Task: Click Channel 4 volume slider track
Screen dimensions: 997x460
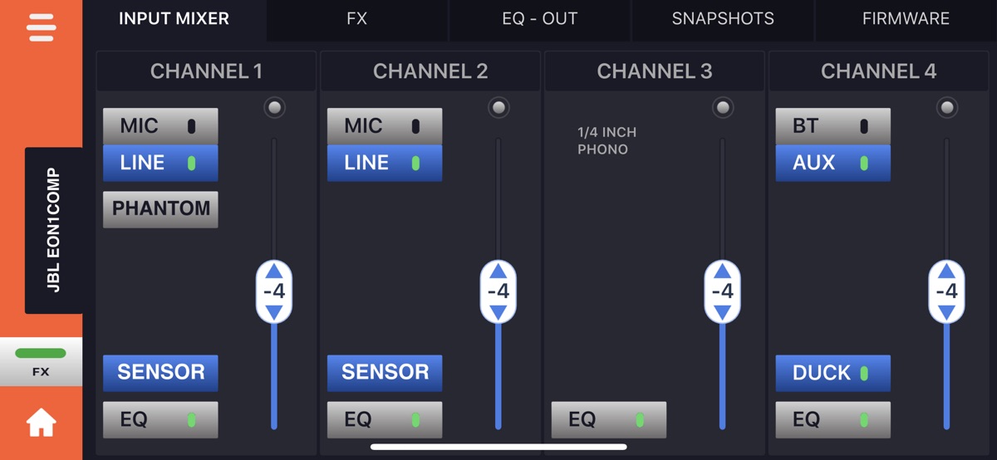Action: [946, 374]
